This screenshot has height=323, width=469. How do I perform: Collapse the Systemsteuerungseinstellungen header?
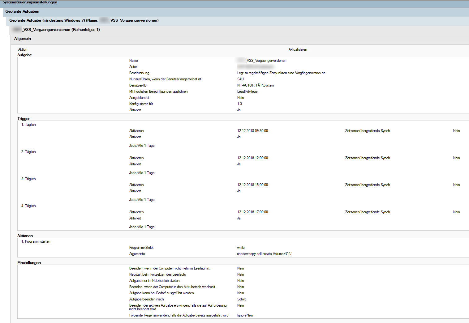[30, 2]
